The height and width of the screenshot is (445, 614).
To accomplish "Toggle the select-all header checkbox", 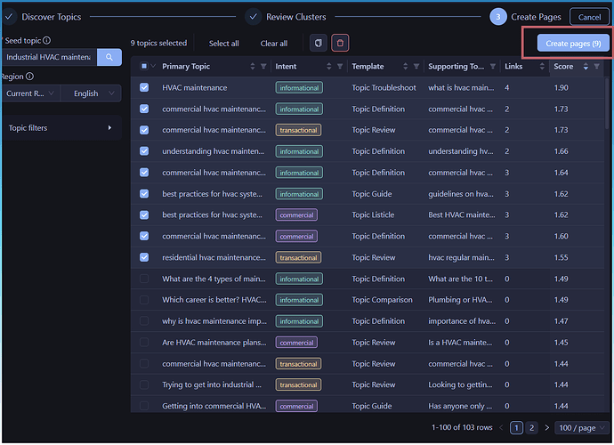I will coord(145,67).
